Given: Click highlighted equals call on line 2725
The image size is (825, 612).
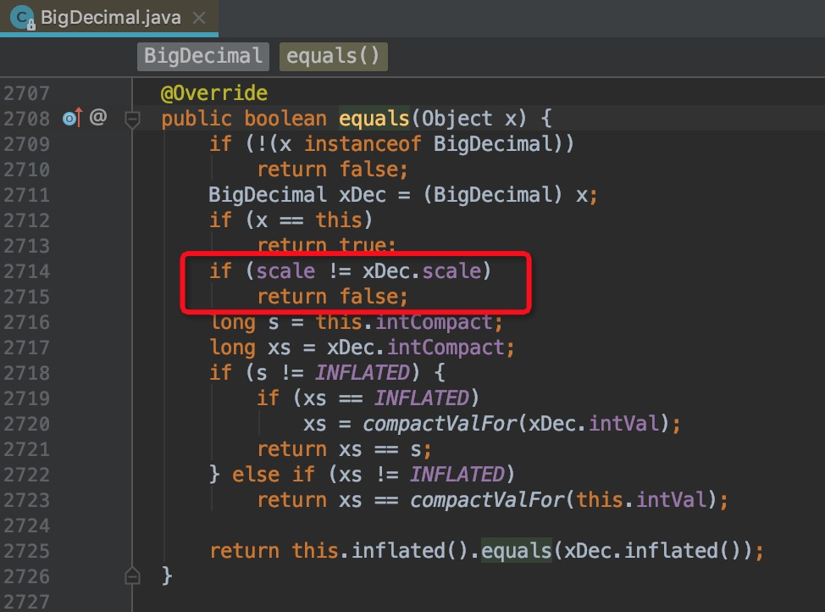Looking at the screenshot, I should pos(516,551).
